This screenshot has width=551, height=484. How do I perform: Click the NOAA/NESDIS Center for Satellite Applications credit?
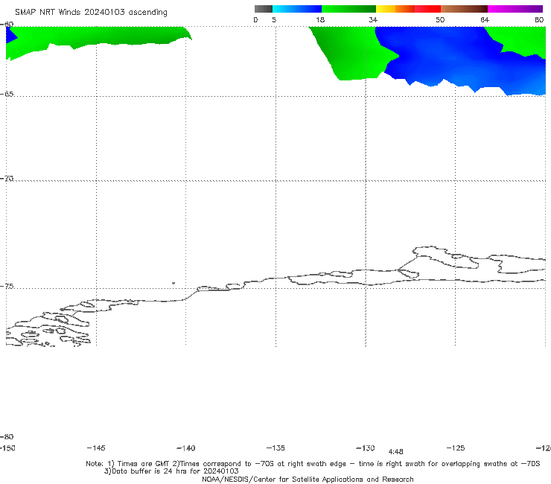tap(308, 479)
